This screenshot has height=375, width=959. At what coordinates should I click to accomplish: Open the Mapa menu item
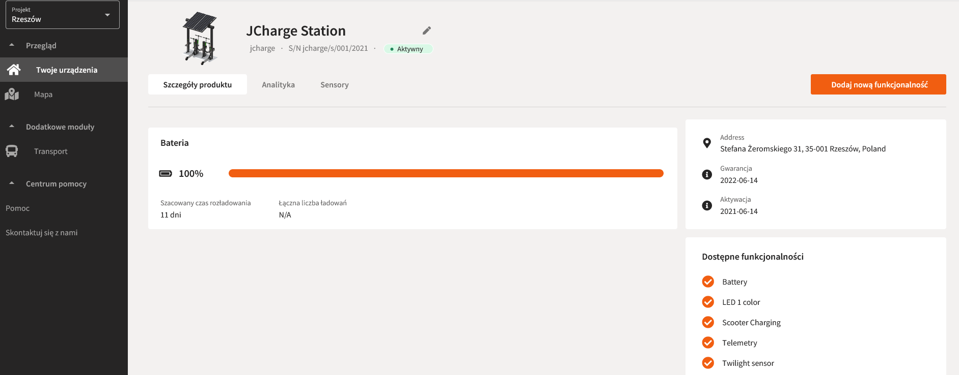tap(64, 94)
